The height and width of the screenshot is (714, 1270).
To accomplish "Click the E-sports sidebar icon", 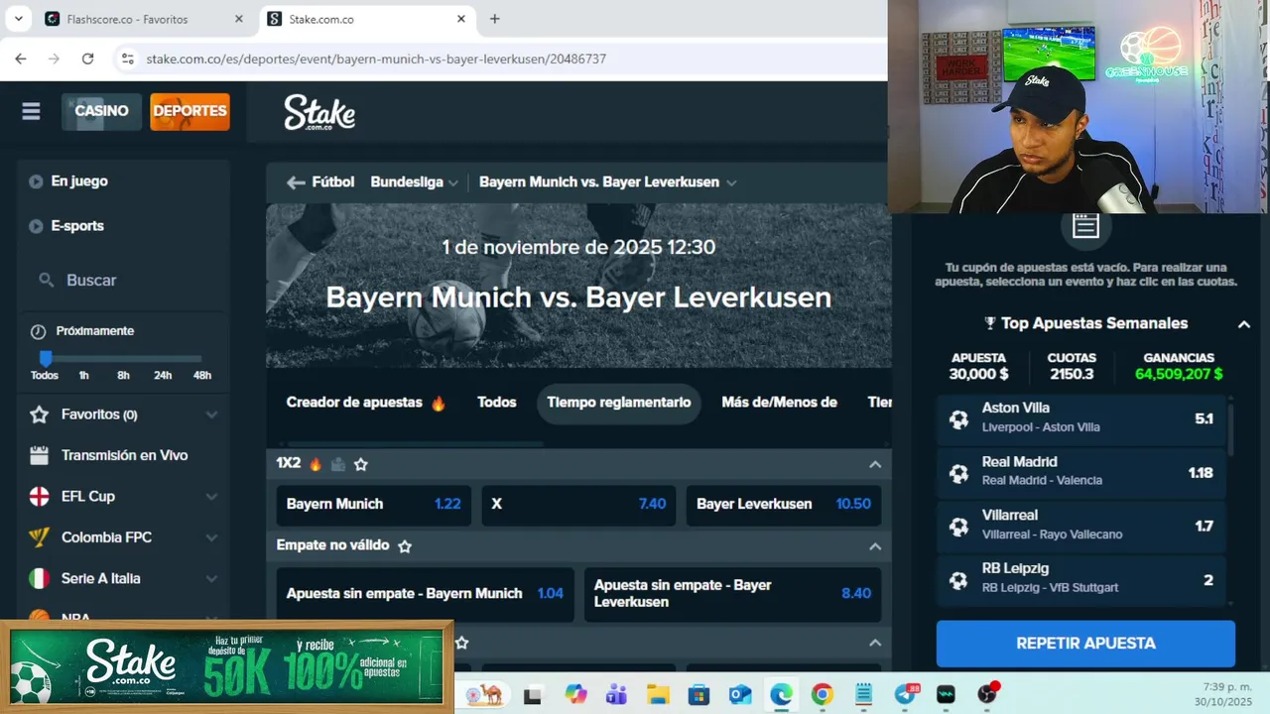I will [37, 226].
